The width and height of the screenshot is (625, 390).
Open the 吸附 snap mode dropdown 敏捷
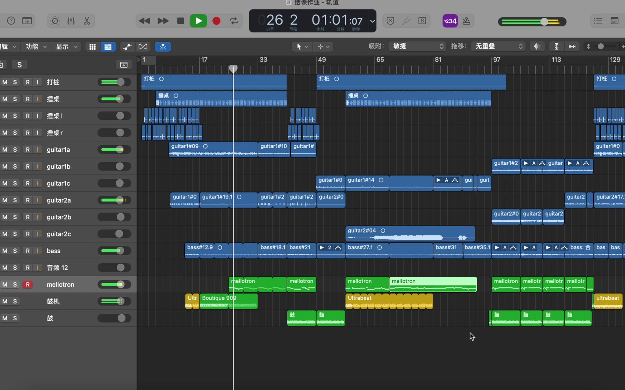(x=418, y=46)
